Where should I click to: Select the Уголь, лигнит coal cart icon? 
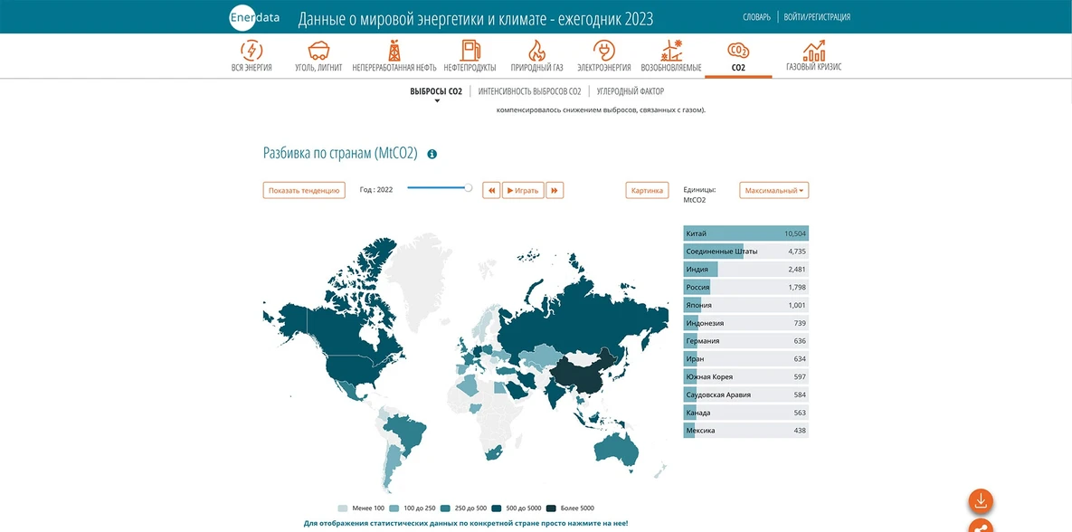tap(318, 50)
